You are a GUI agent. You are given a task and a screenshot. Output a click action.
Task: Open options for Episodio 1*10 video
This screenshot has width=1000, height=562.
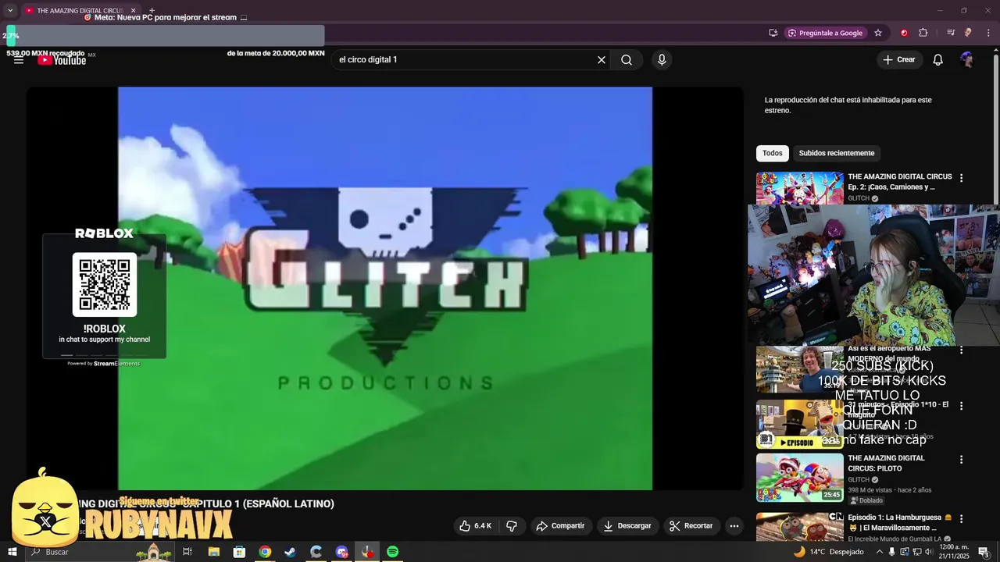click(961, 406)
